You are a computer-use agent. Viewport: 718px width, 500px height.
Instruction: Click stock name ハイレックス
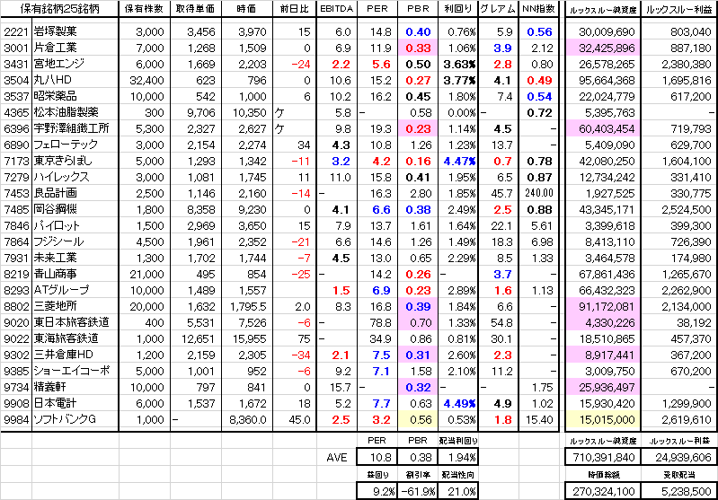click(61, 177)
